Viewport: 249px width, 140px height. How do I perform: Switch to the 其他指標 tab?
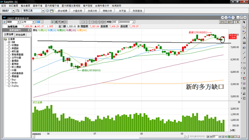tap(20, 35)
